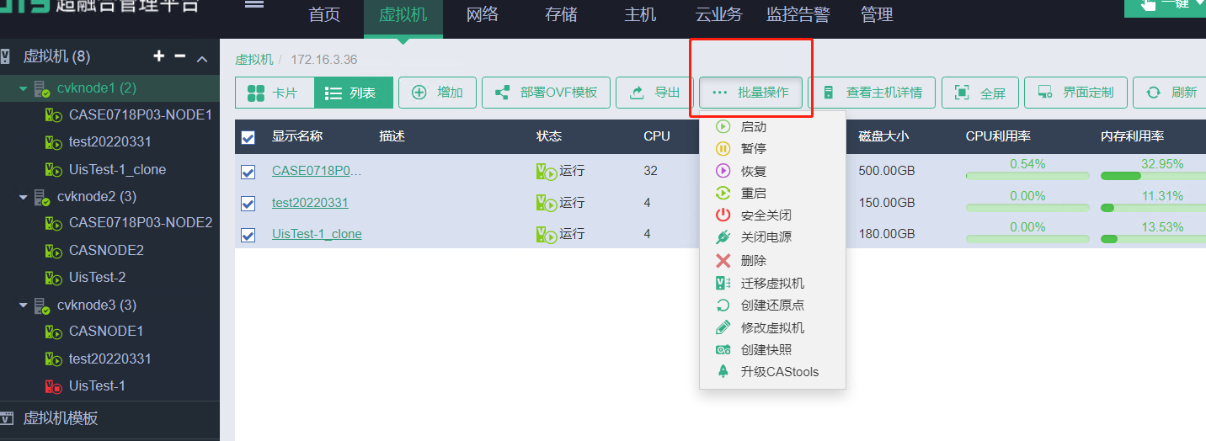This screenshot has height=441, width=1206.
Task: Click the 关闭电源 plug icon
Action: pos(723,238)
